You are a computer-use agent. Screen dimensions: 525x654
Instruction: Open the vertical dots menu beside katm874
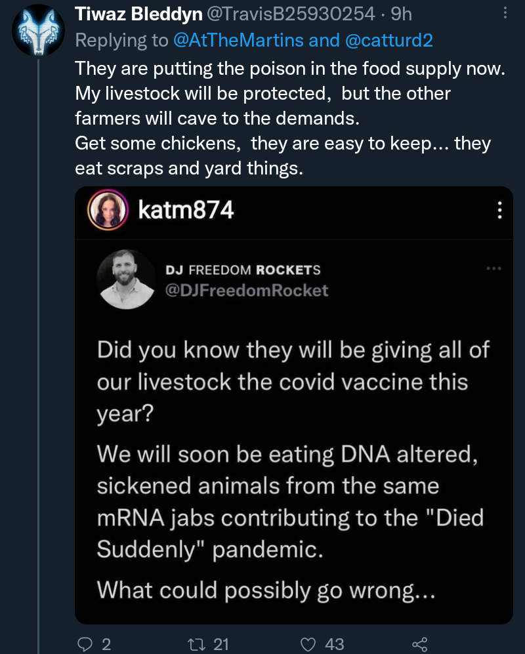pos(499,211)
